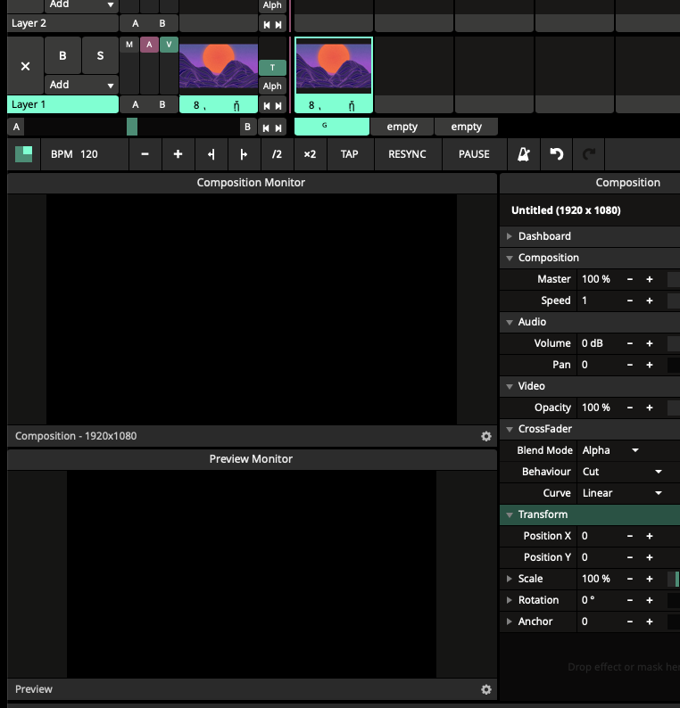
Task: Toggle Bypass (B) on Layer 1
Action: click(62, 56)
